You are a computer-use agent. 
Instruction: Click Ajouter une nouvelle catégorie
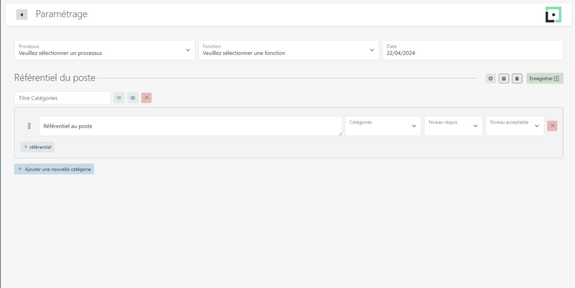coord(54,169)
